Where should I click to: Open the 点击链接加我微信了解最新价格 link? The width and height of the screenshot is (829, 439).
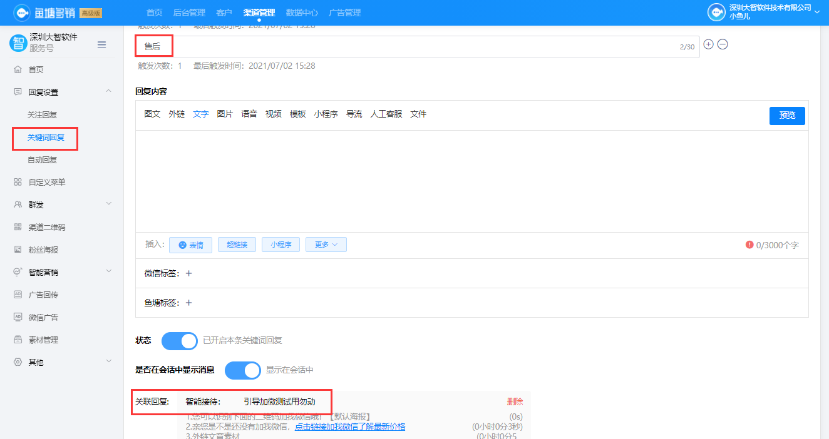click(x=350, y=426)
